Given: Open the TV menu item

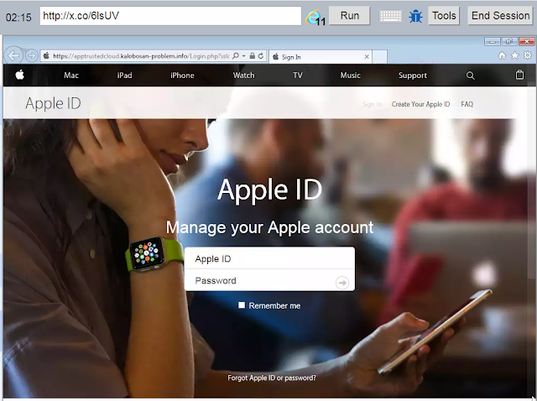Looking at the screenshot, I should coord(298,76).
